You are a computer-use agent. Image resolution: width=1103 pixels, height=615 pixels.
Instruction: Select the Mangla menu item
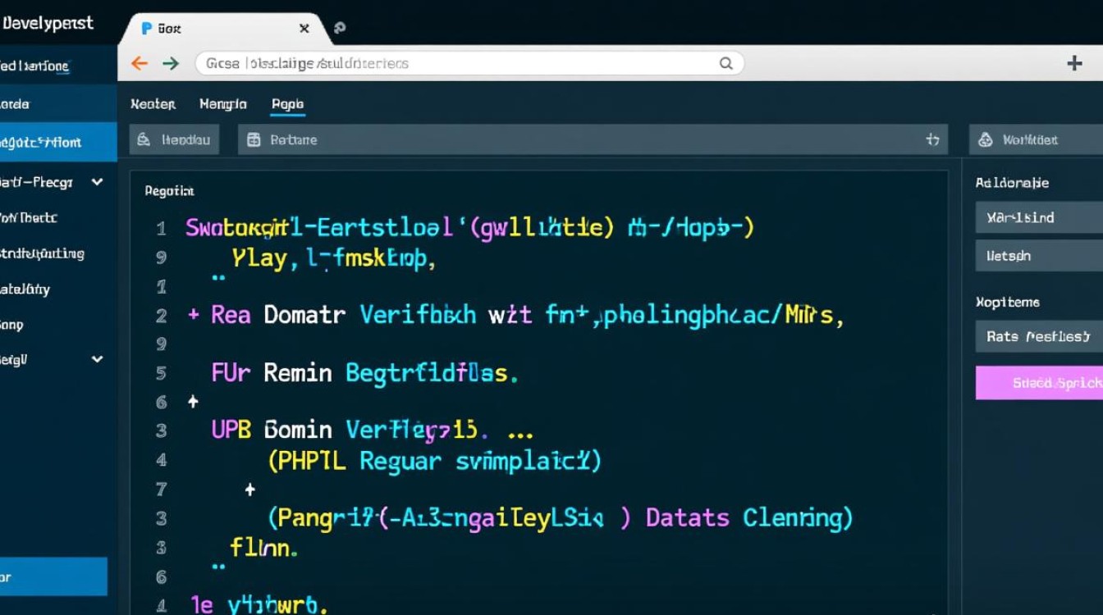pos(222,104)
